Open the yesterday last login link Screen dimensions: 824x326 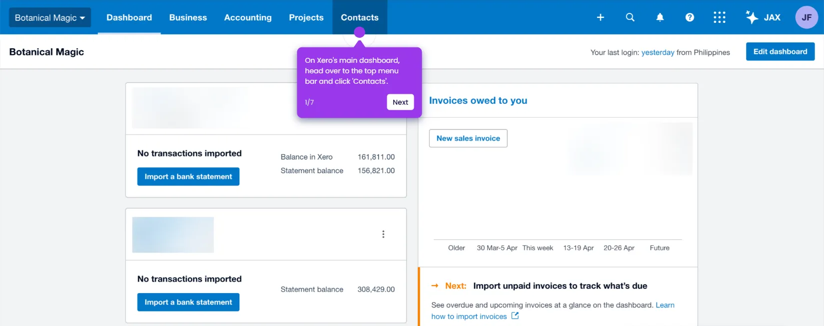[x=658, y=52]
